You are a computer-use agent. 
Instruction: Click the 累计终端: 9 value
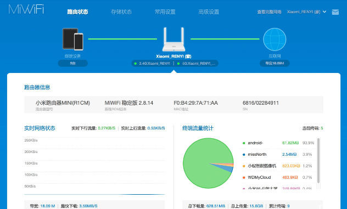coord(279,206)
